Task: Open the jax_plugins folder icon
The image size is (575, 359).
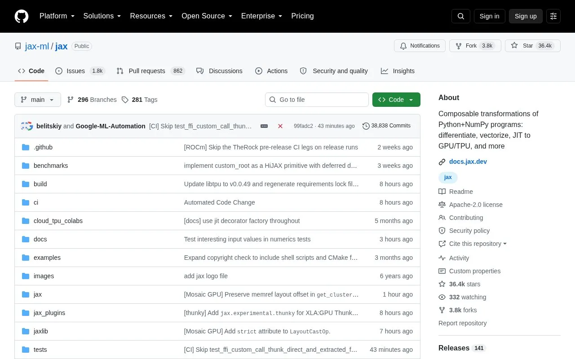Action: (x=26, y=313)
